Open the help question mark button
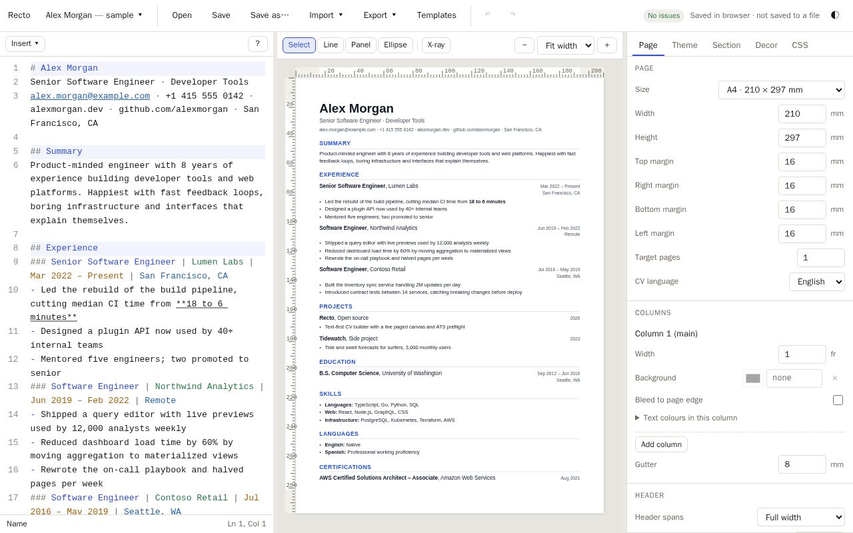The image size is (853, 533). pos(258,43)
